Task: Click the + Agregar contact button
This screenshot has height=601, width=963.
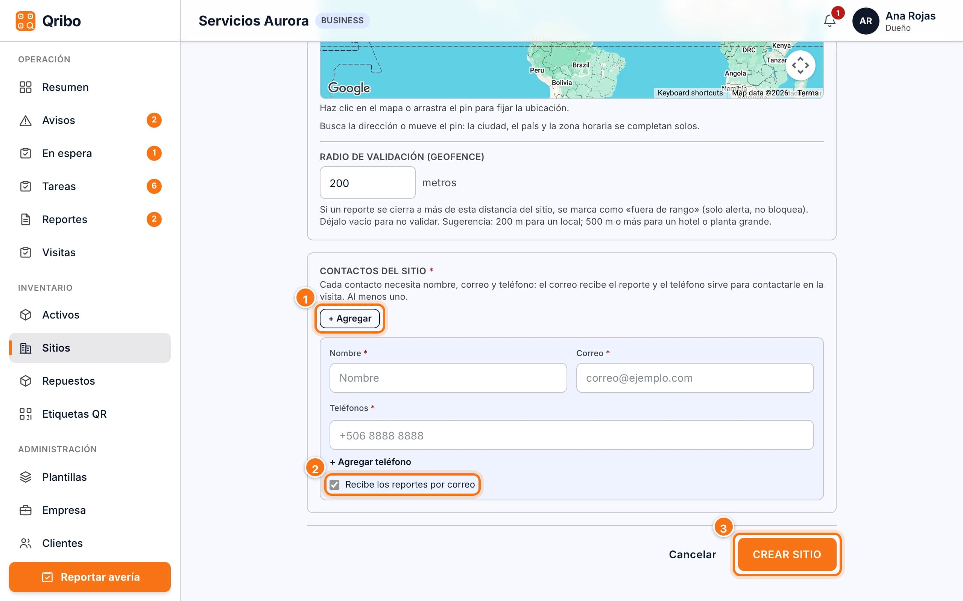Action: coord(349,319)
